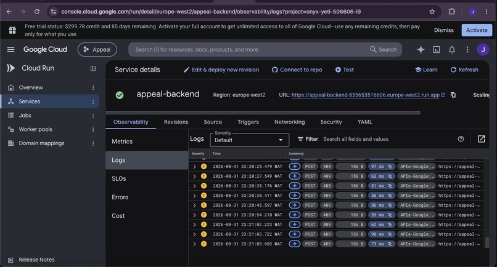
Task: Open more options next to Jobs
Action: point(93,116)
